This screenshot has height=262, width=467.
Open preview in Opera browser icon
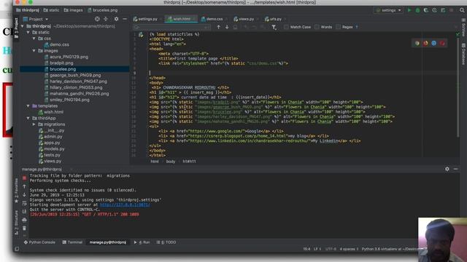click(442, 44)
